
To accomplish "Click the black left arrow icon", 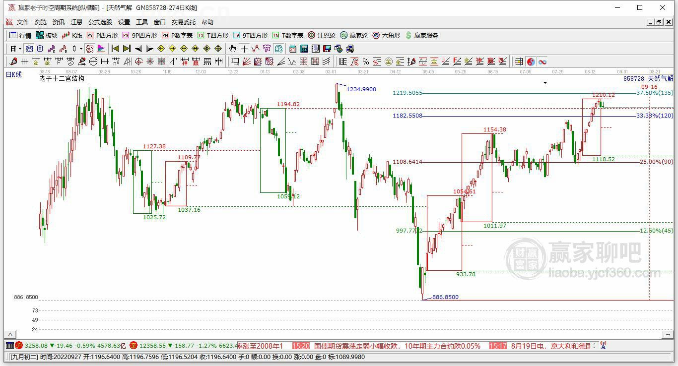I will tap(138, 49).
